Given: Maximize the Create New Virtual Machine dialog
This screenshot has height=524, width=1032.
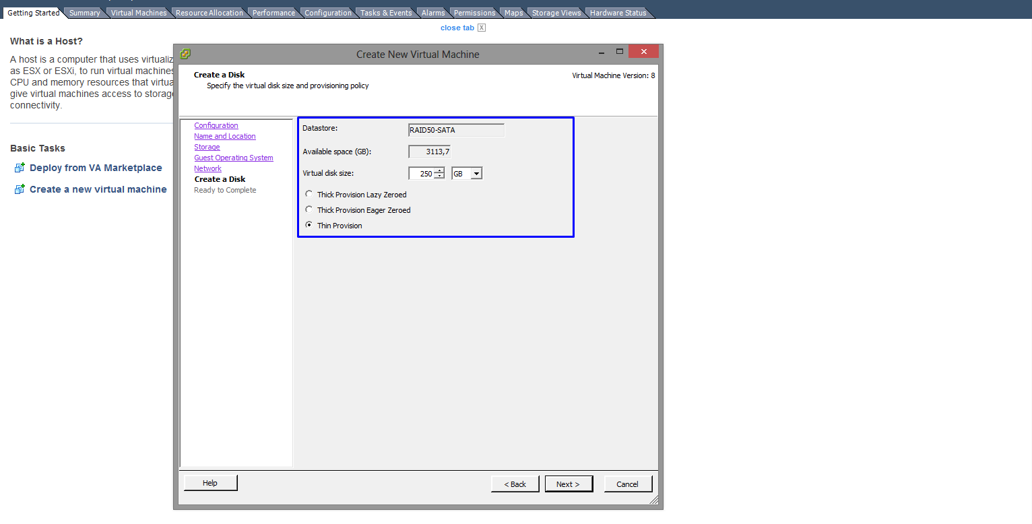Looking at the screenshot, I should (619, 52).
